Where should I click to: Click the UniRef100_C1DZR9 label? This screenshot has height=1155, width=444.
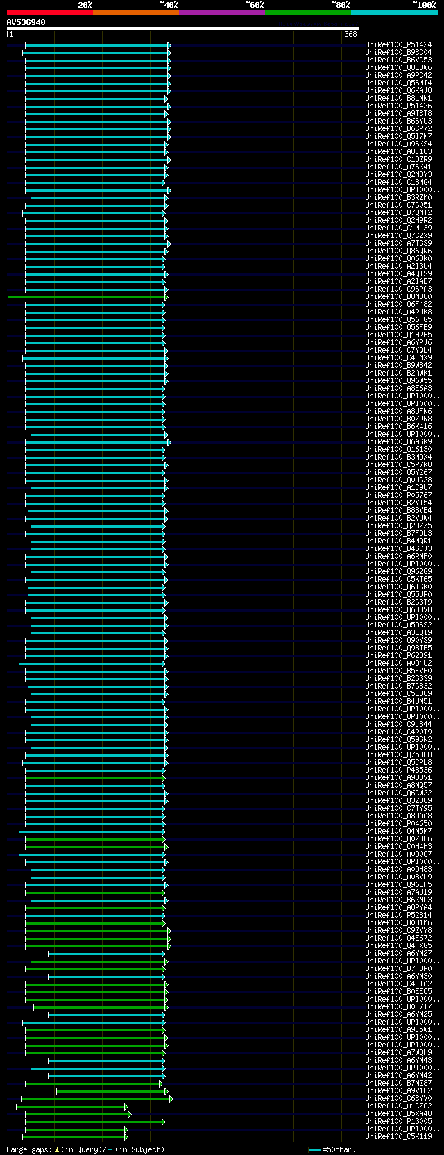pos(398,160)
